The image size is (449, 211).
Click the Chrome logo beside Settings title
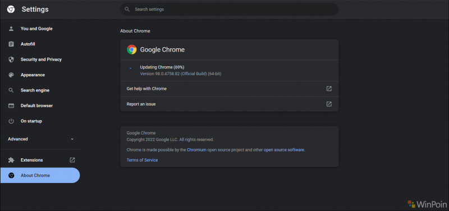[11, 10]
